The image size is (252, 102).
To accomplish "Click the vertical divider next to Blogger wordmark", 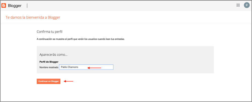I will pos(27,5).
